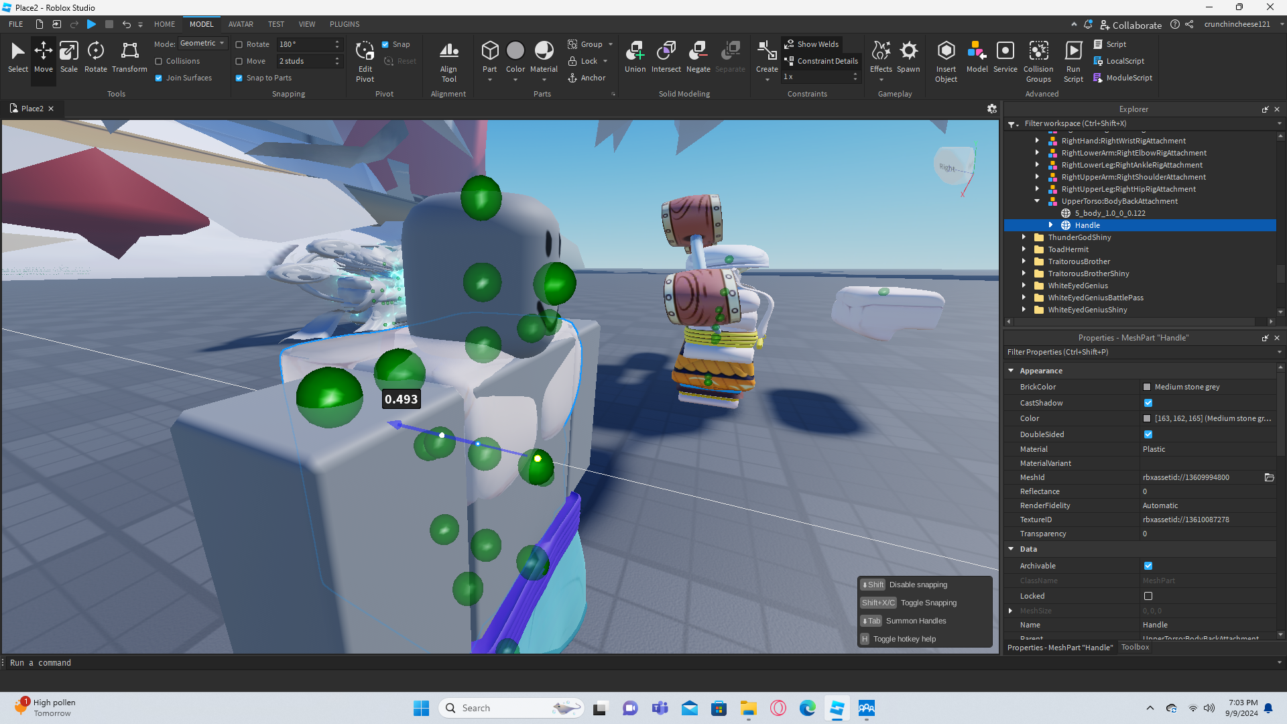The image size is (1287, 724).
Task: Collapse the Appearance properties section
Action: [x=1011, y=371]
